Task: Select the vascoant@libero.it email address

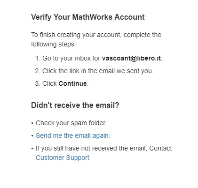Action: click(x=131, y=58)
